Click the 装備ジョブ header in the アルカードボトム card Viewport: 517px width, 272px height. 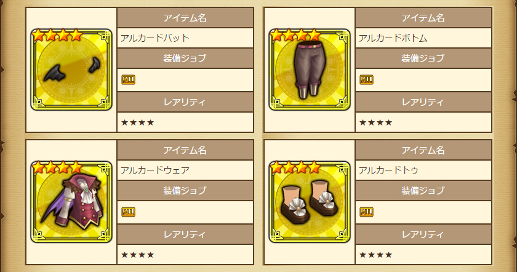click(423, 58)
